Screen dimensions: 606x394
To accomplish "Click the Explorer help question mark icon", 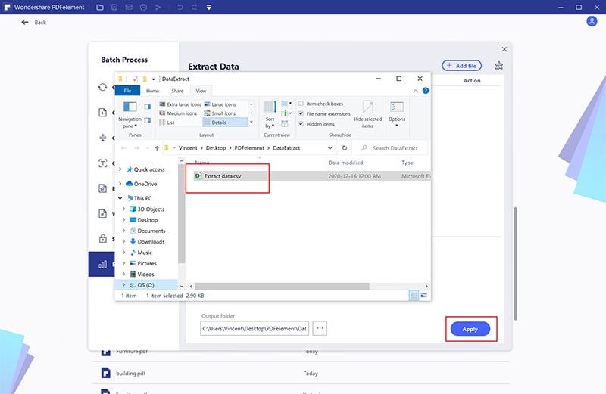I will click(426, 91).
